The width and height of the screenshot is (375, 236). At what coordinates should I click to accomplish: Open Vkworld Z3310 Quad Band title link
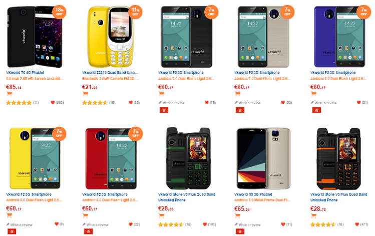(x=110, y=73)
